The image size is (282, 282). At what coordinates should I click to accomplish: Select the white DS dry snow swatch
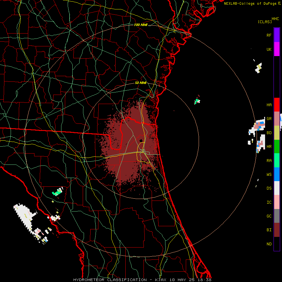pos(277,188)
